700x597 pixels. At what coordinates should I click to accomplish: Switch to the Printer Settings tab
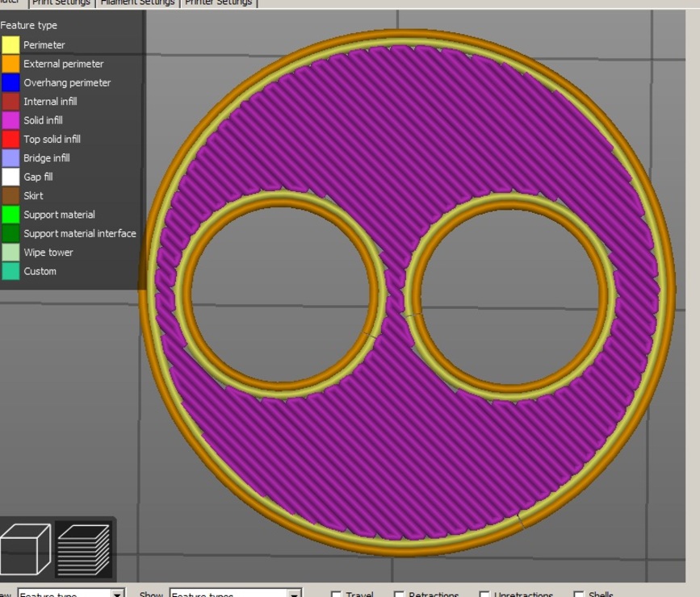[x=218, y=2]
